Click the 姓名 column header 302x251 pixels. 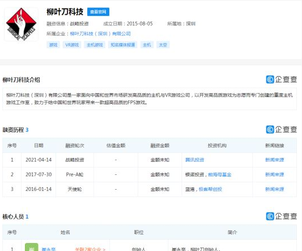point(65,232)
